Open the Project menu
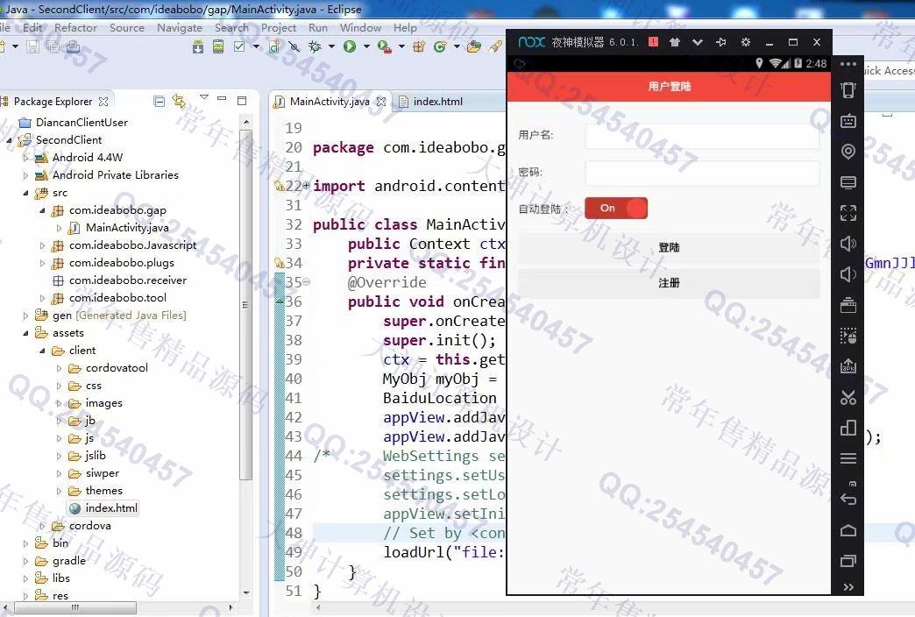Image resolution: width=915 pixels, height=617 pixels. point(279,27)
